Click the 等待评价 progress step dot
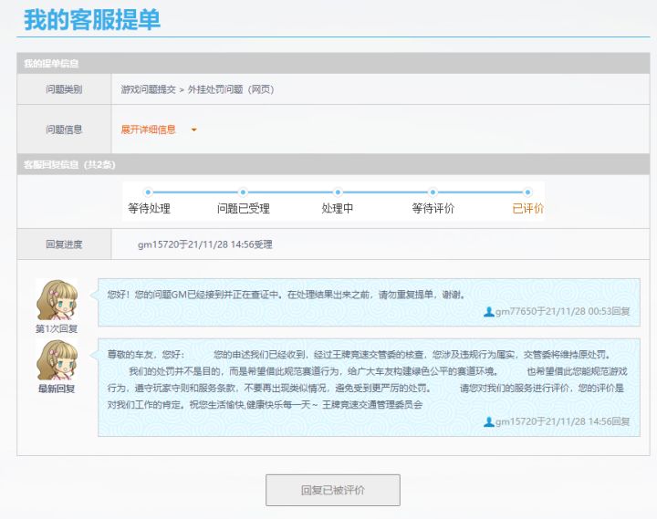Screen dimensions: 657x519 [433, 192]
